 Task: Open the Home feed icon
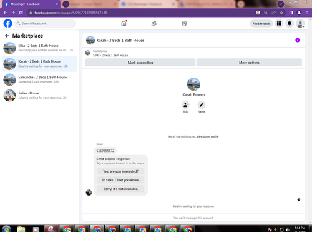(124, 23)
